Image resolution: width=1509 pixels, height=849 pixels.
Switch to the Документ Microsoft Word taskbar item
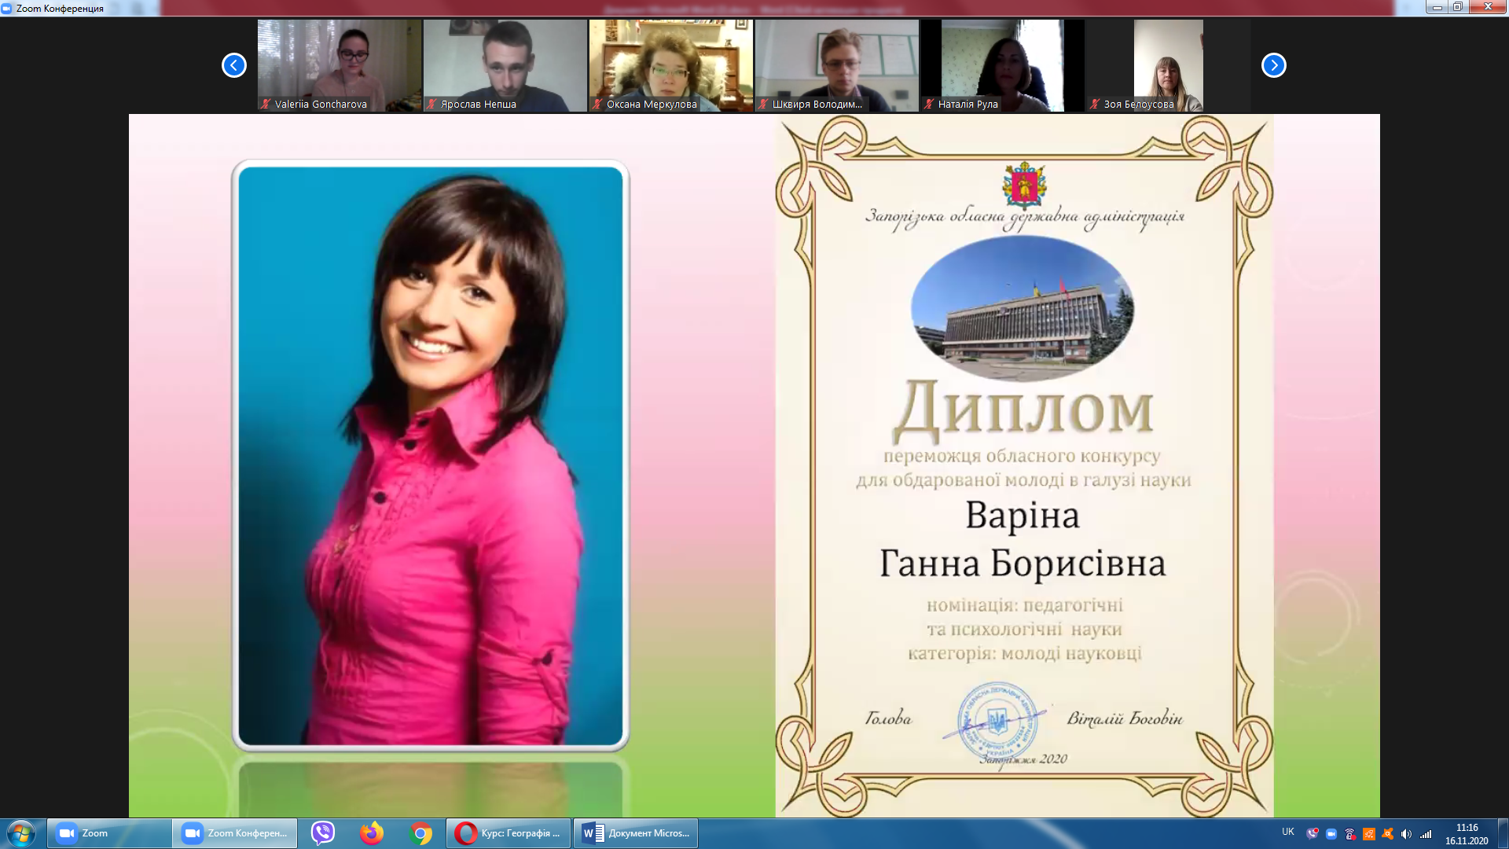tap(636, 833)
